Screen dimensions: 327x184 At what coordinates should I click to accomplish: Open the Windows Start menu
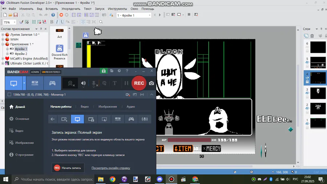[5, 179]
